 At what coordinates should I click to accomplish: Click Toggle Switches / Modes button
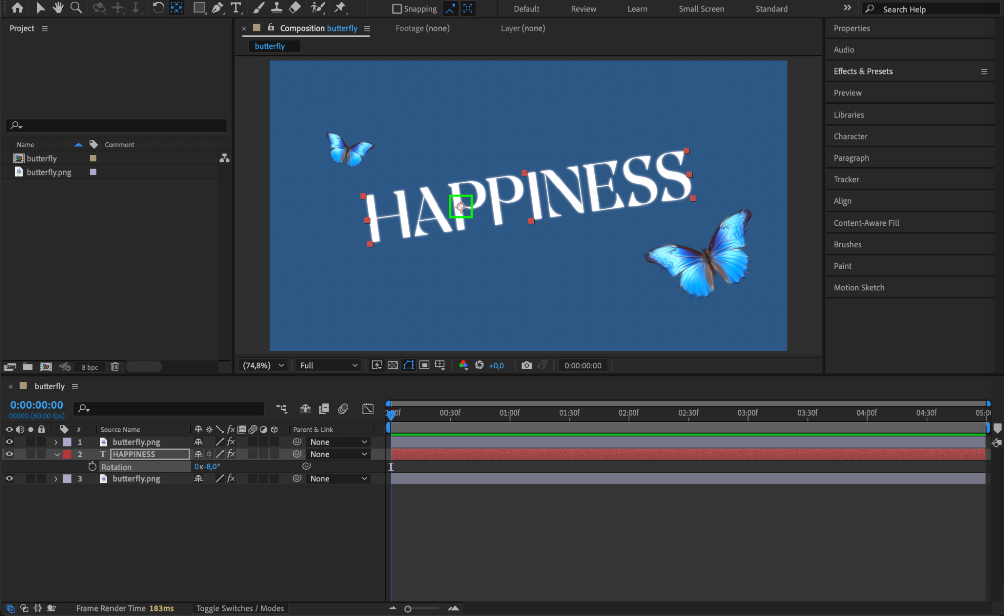240,608
